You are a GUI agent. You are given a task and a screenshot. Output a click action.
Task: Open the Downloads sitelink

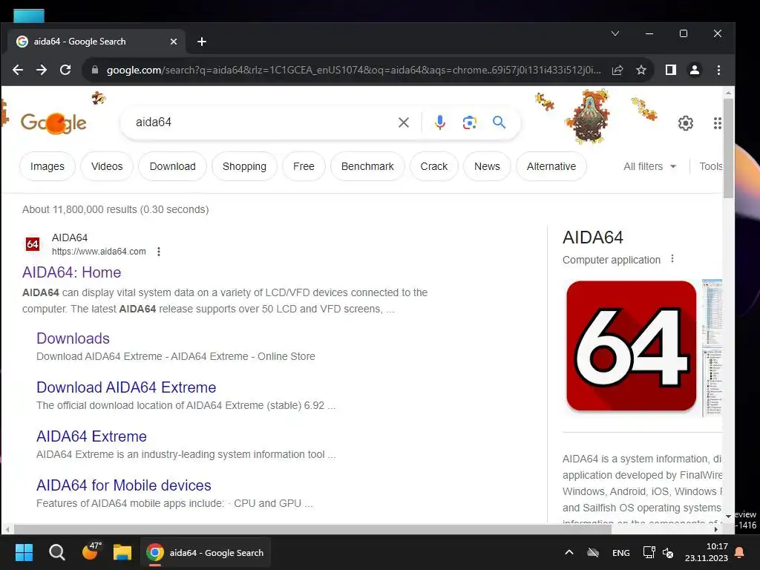click(x=73, y=338)
